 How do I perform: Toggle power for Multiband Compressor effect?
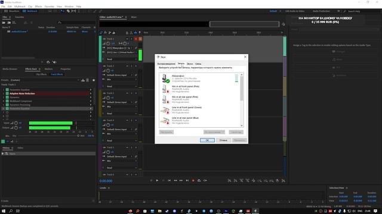(7, 101)
